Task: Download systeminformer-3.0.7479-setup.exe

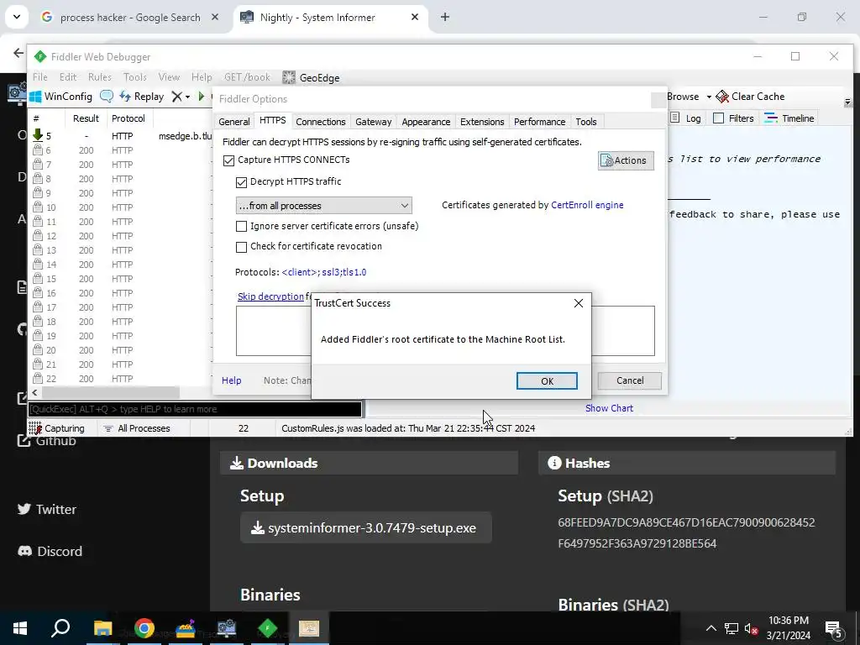Action: point(366,527)
